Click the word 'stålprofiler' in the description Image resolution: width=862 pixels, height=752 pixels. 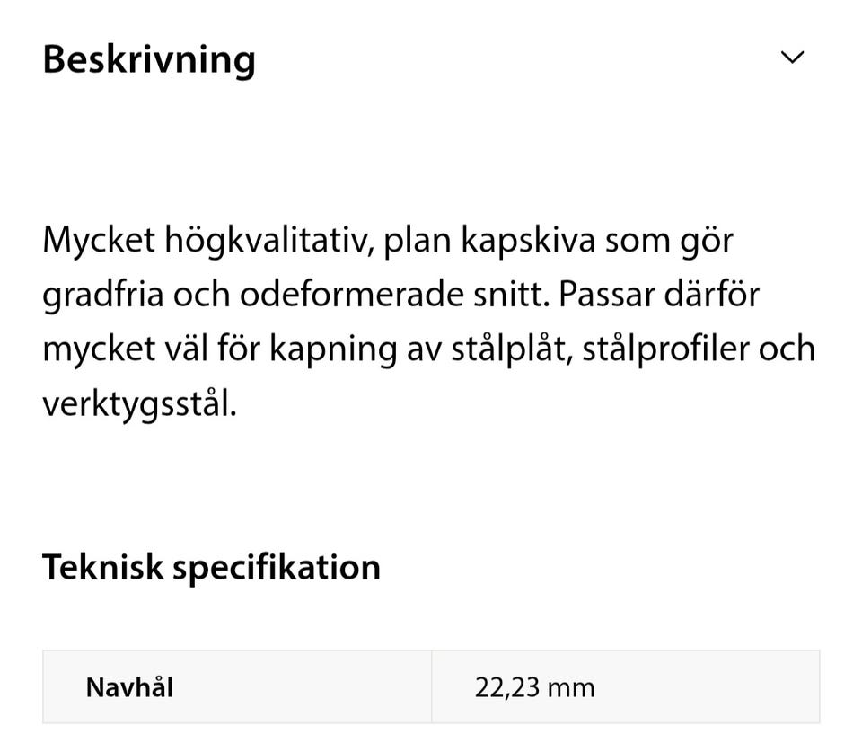click(665, 349)
